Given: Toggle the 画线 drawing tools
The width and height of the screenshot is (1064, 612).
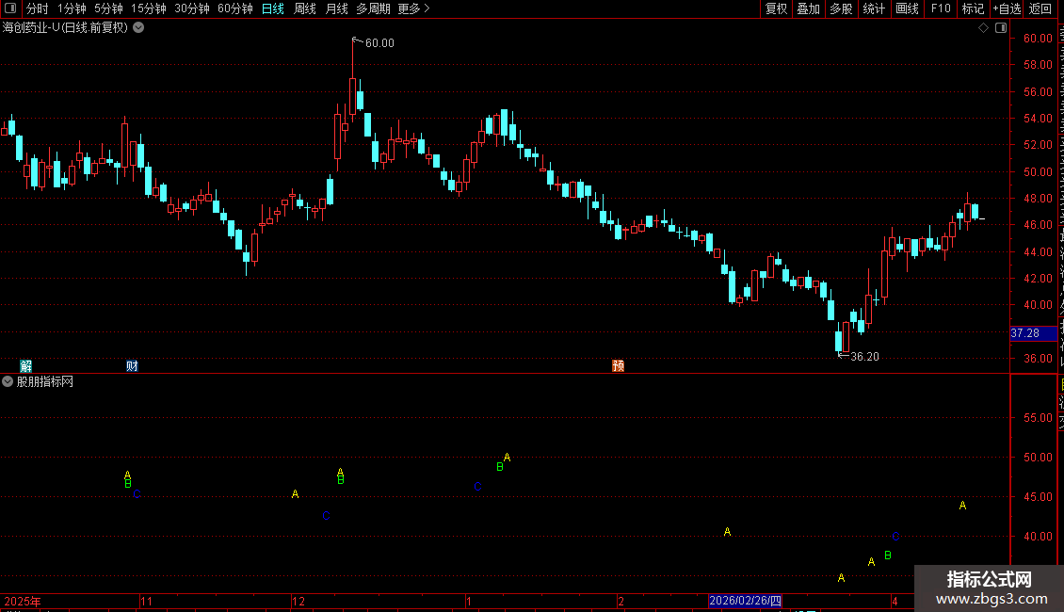Looking at the screenshot, I should 908,8.
